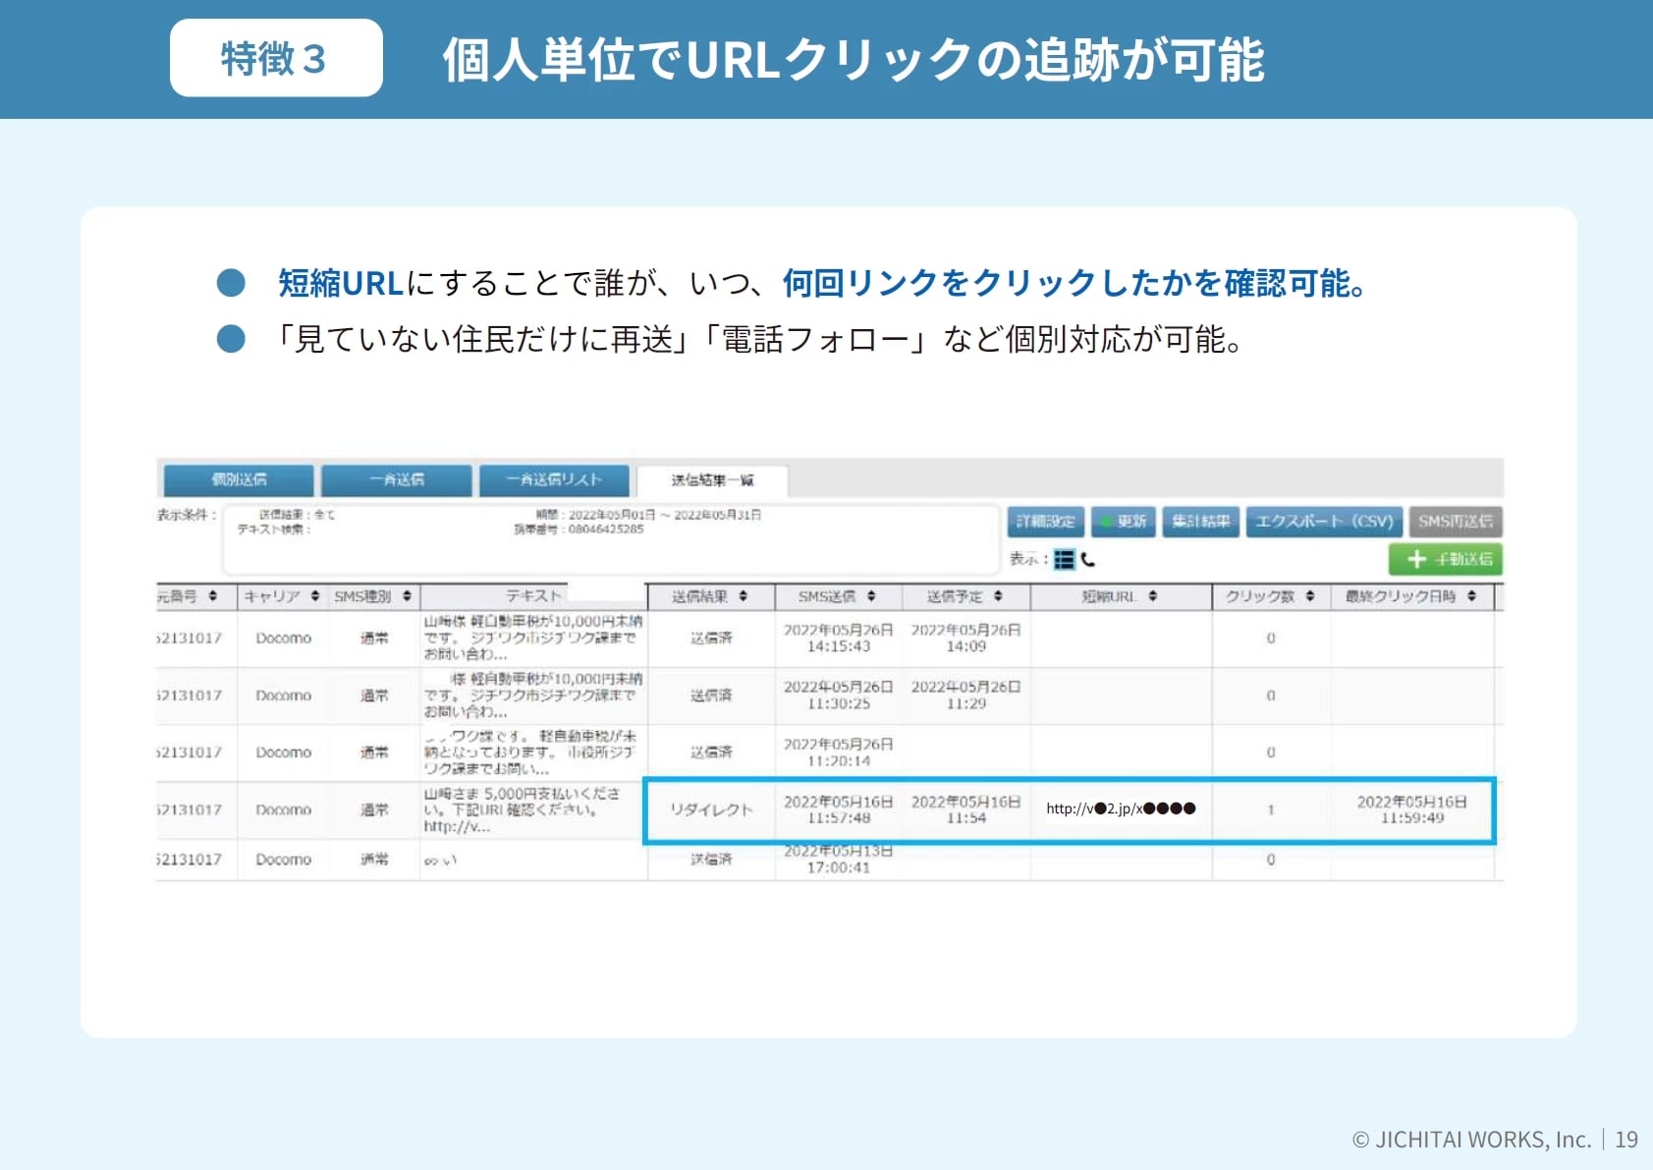Click sort arrows on SMS種別 column
The height and width of the screenshot is (1170, 1653).
[x=407, y=596]
